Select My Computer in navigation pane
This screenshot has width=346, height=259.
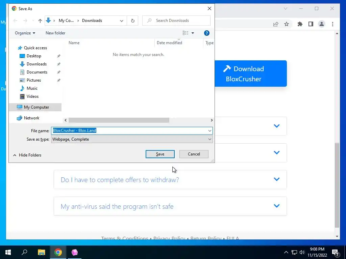[x=35, y=107]
